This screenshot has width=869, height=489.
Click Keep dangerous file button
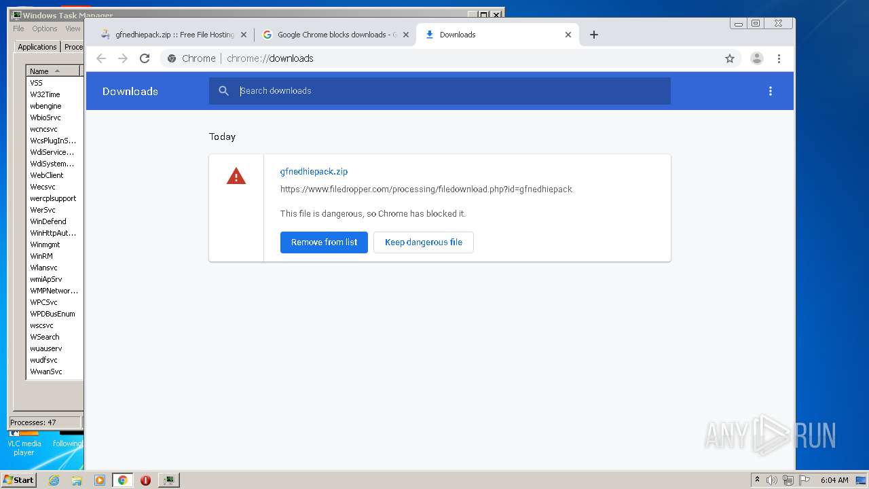(x=424, y=242)
